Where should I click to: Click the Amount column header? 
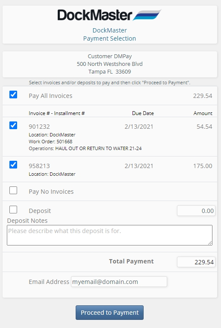203,113
